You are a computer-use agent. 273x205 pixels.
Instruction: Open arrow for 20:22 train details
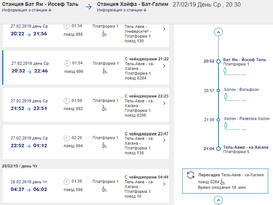click(x=164, y=29)
